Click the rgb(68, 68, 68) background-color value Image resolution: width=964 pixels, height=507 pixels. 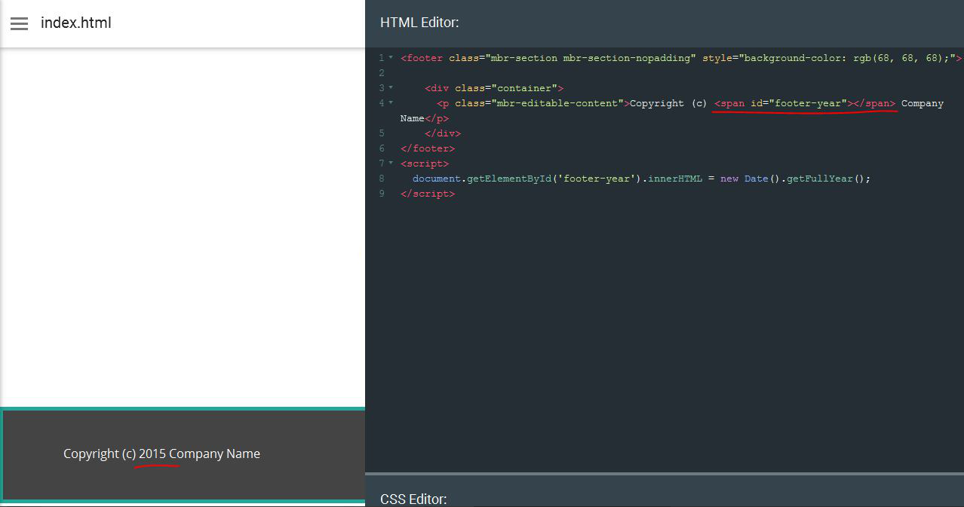[x=896, y=57]
